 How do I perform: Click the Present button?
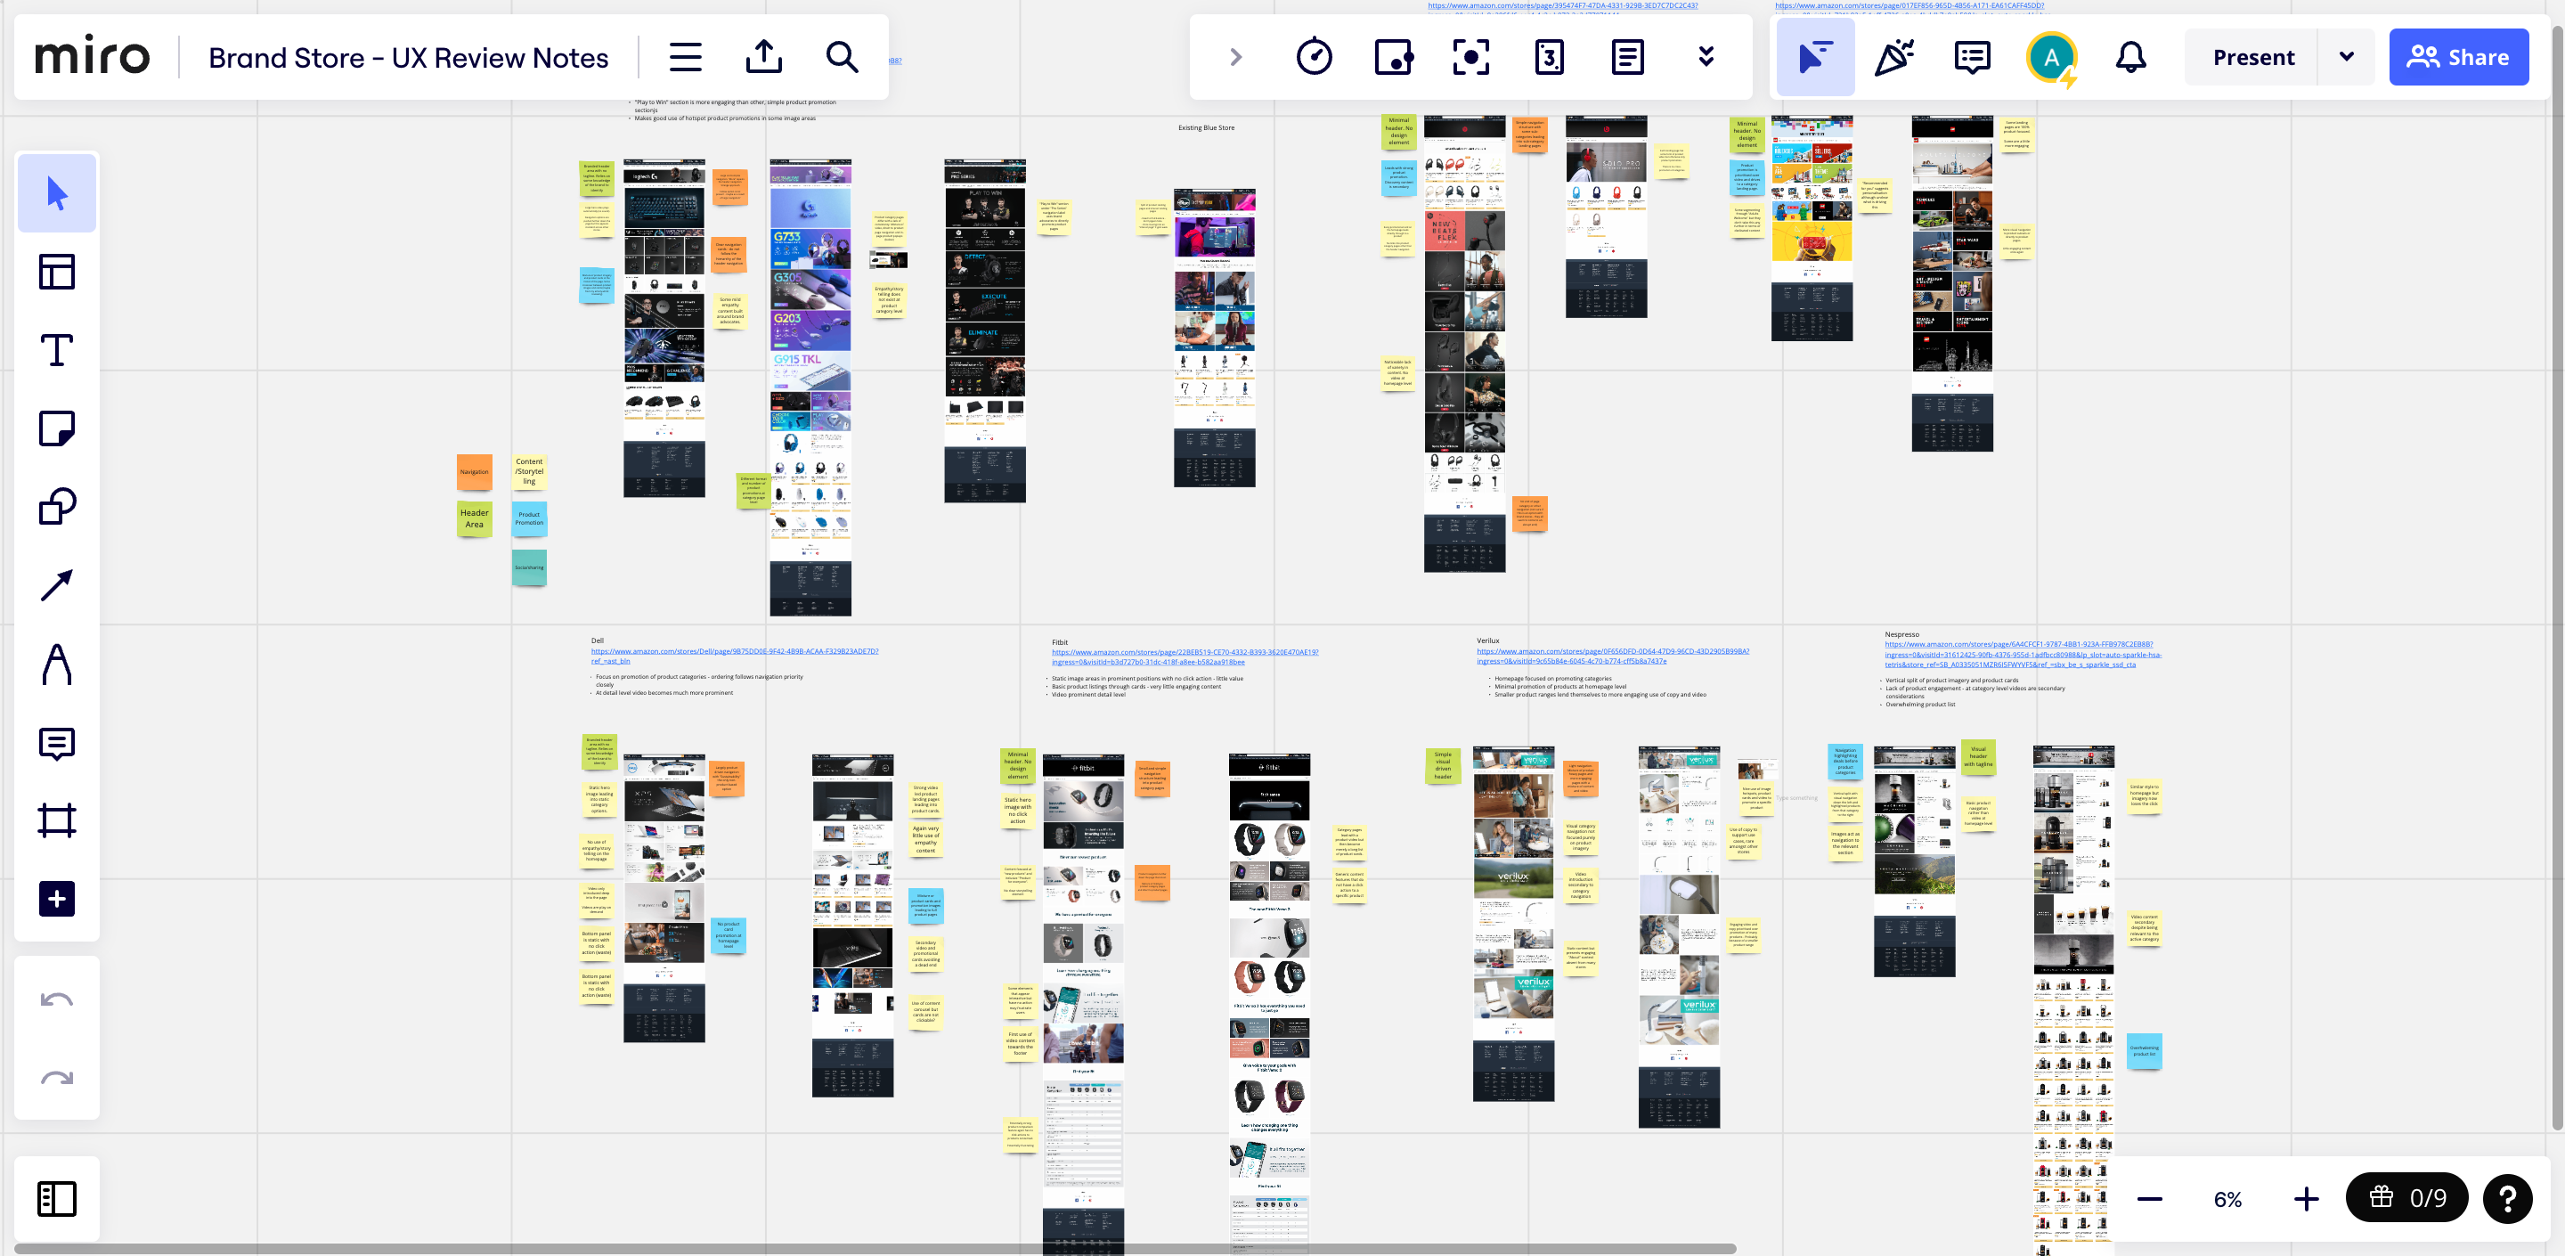point(2253,57)
